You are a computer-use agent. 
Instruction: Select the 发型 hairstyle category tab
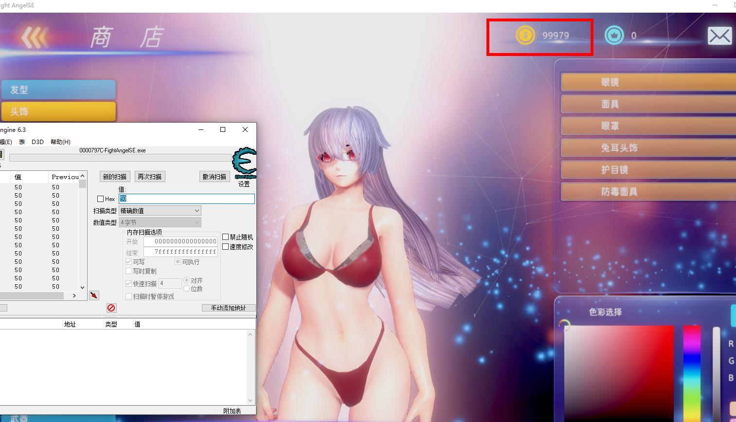click(58, 90)
